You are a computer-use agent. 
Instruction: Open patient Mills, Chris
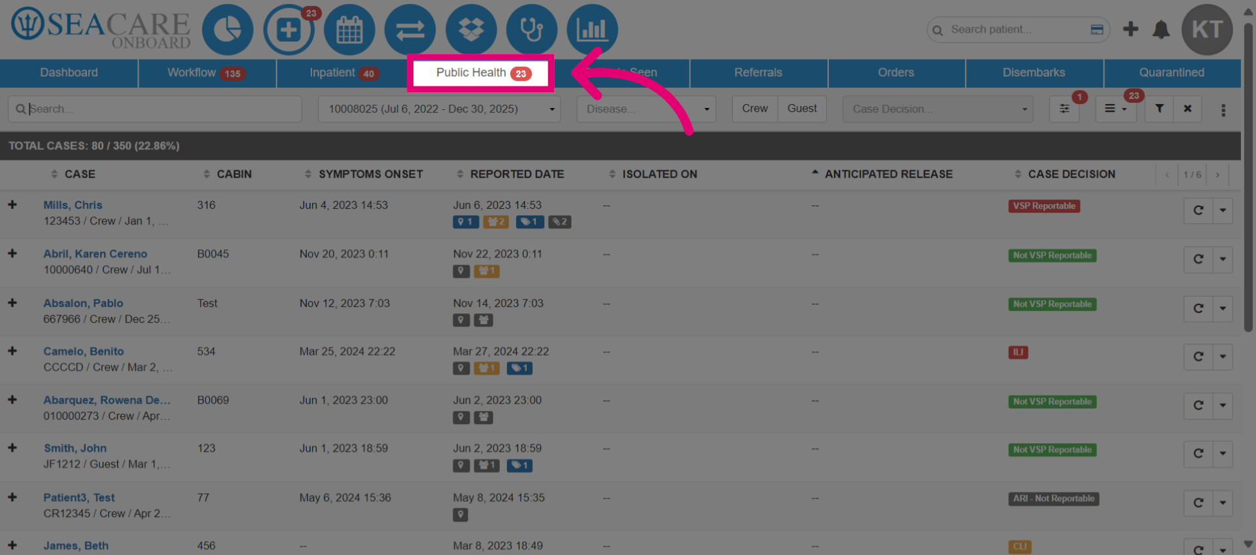point(73,205)
